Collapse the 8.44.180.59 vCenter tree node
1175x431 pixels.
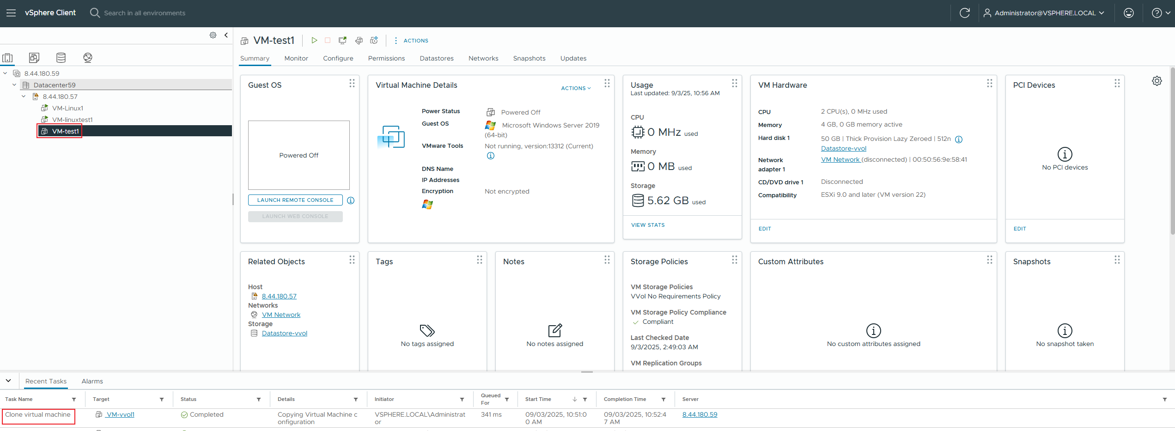click(5, 73)
